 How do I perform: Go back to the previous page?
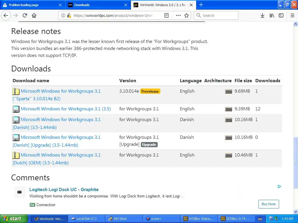tap(6, 15)
